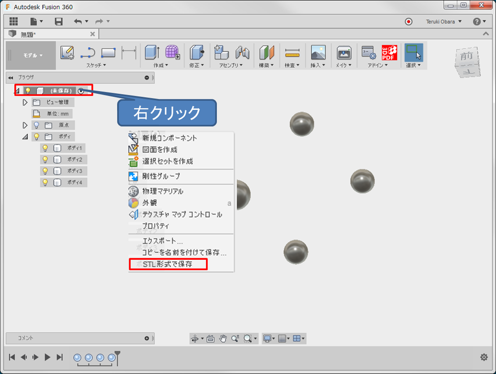Select the Joint assemble tool icon
496x374 pixels.
point(242,52)
